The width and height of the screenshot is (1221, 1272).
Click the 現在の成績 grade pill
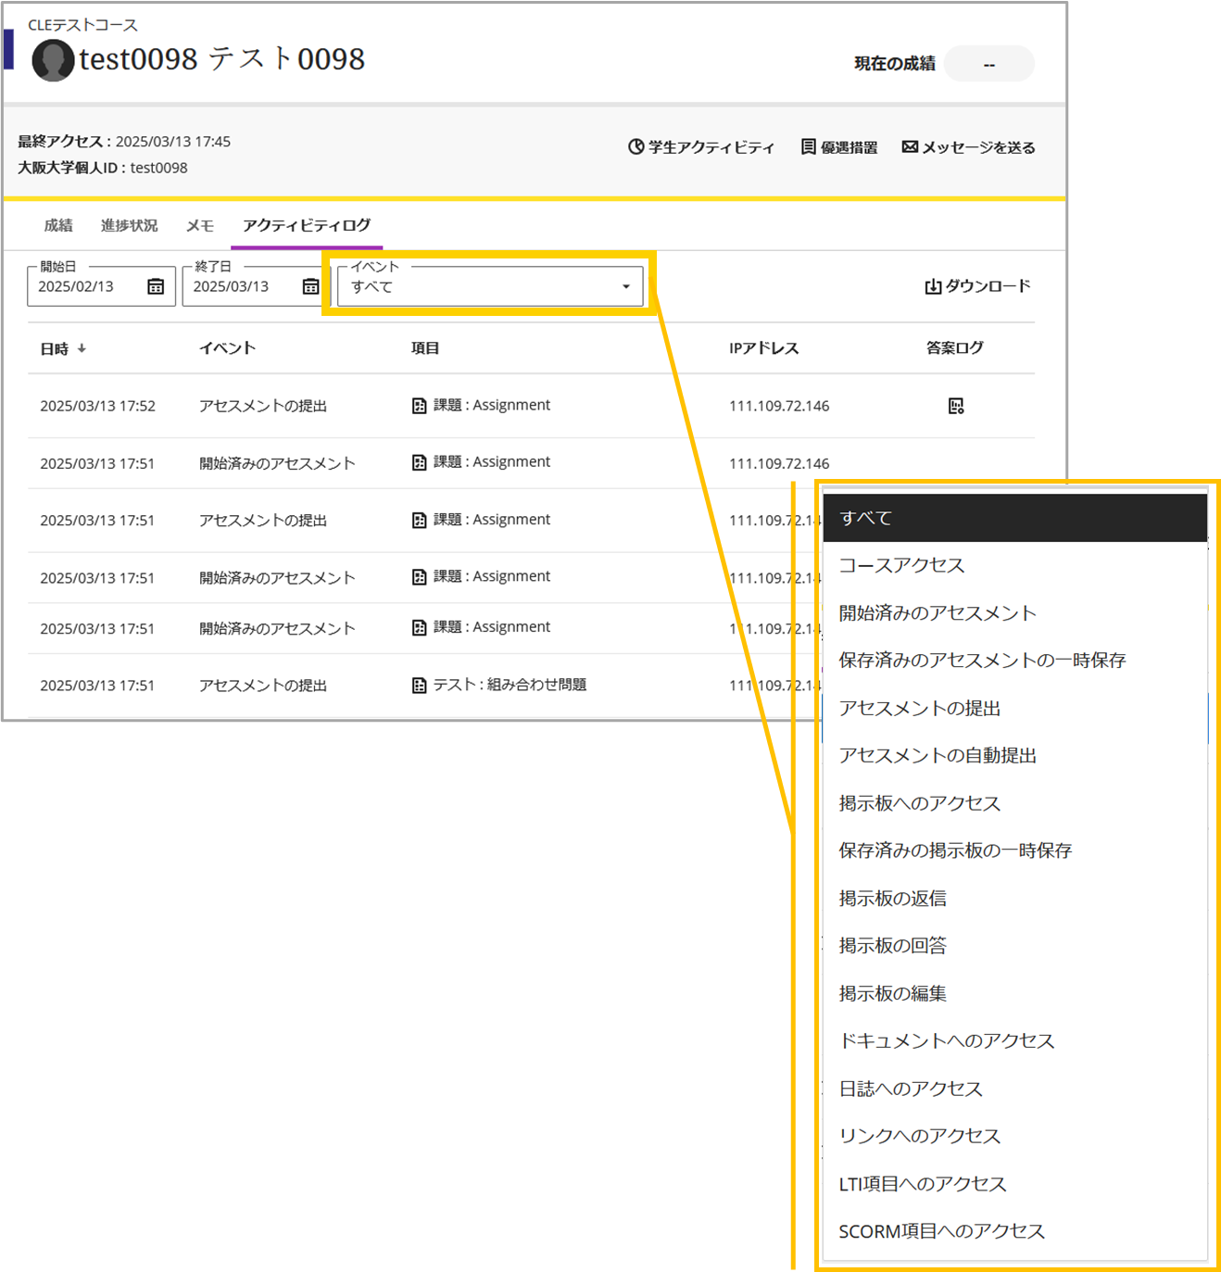(989, 64)
